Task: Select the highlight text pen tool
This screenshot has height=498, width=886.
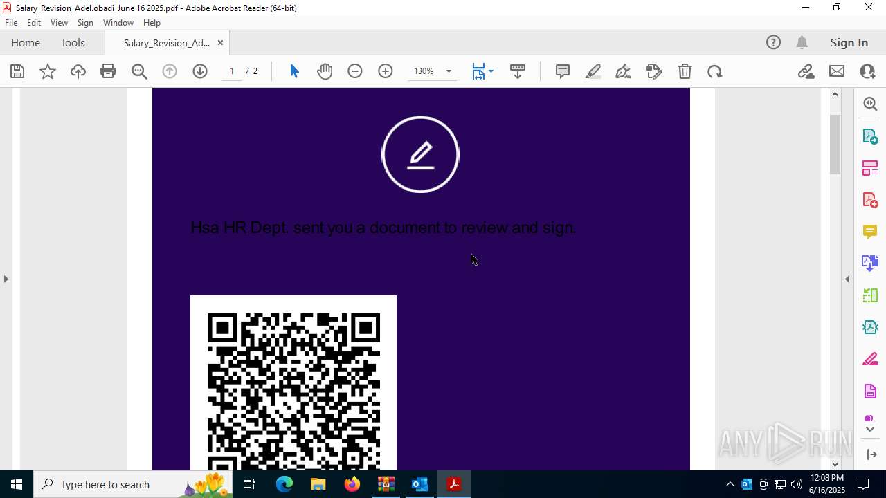Action: click(x=593, y=71)
